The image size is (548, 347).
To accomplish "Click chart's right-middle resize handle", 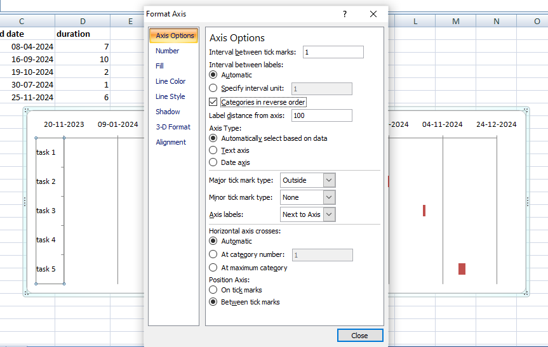I will click(x=528, y=202).
